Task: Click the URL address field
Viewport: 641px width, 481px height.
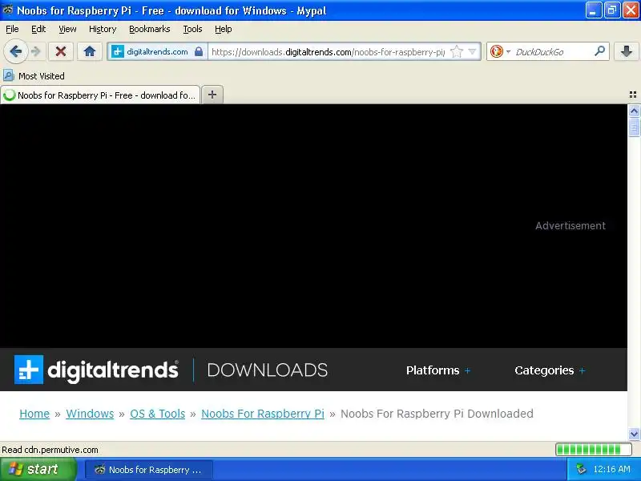Action: (x=327, y=52)
